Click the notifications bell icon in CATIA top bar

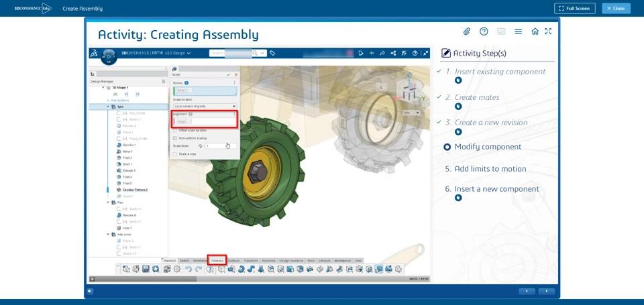coord(361,53)
